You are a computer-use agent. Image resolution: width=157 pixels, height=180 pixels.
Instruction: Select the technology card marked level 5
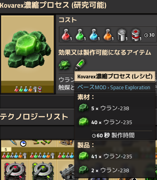[15, 149]
